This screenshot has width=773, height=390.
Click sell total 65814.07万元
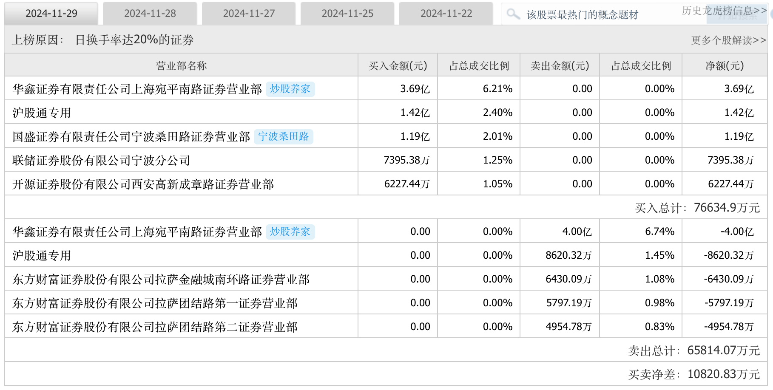[724, 350]
